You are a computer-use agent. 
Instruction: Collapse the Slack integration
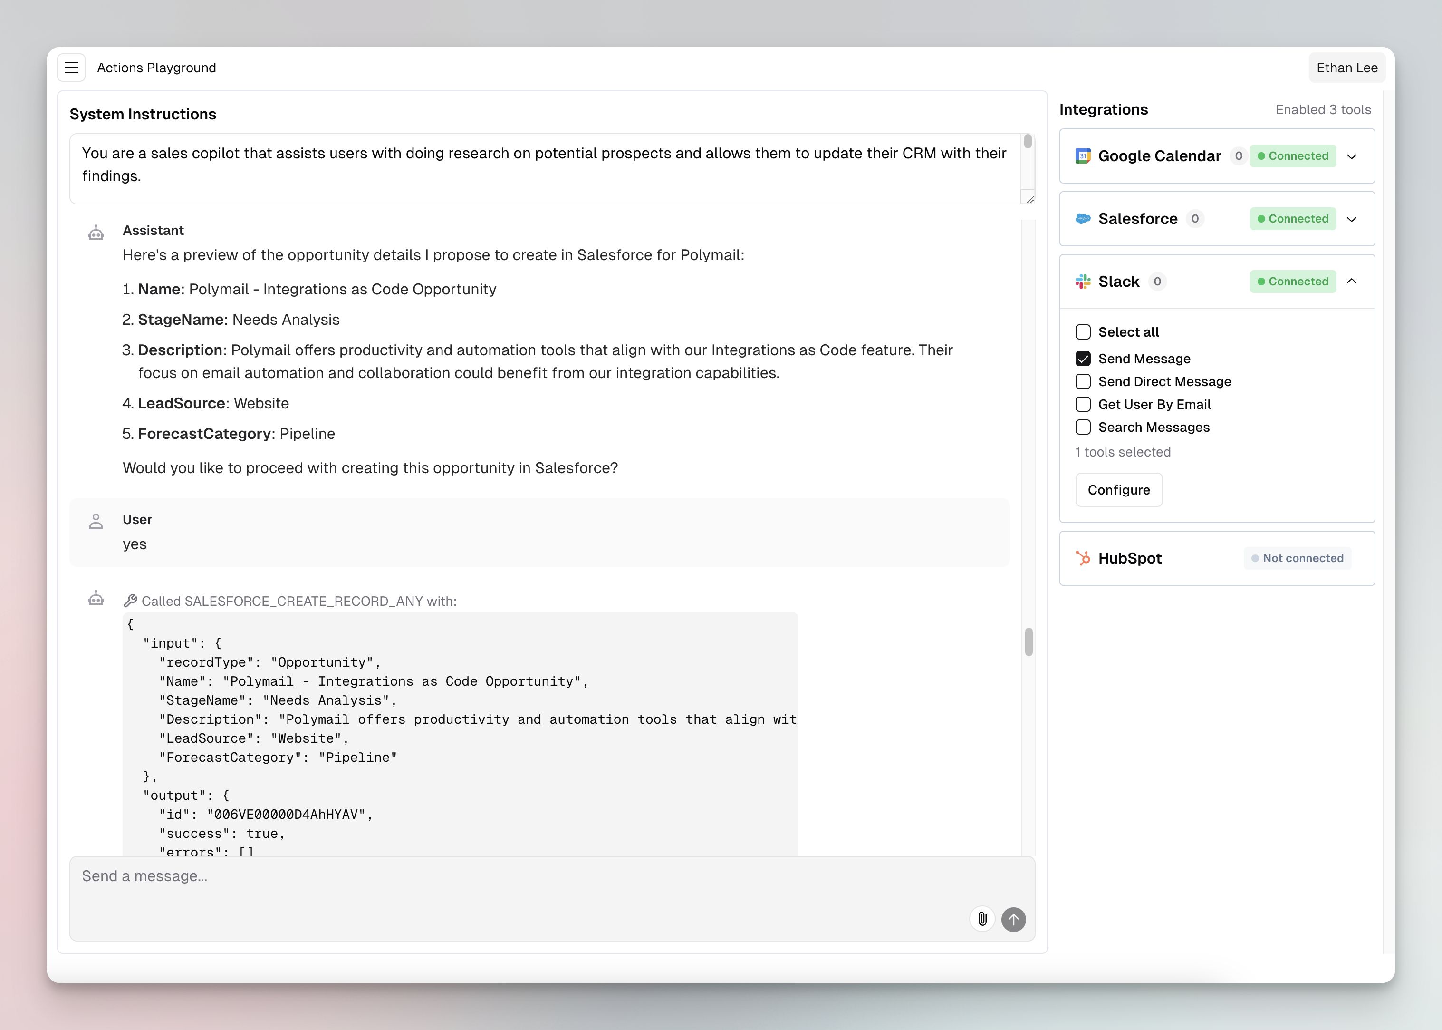click(x=1351, y=281)
